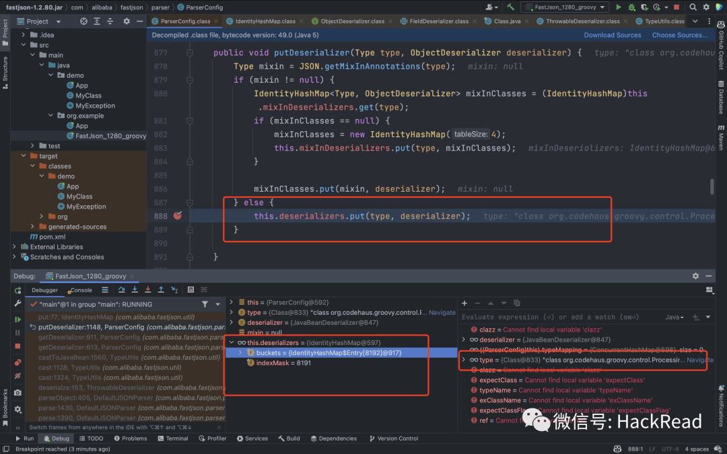The image size is (727, 454).
Task: Click the Build Project hammer icon
Action: pyautogui.click(x=511, y=7)
